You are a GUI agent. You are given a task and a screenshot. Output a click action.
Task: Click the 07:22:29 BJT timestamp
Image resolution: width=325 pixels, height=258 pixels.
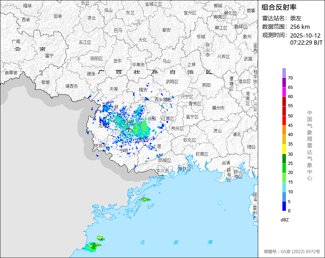[x=306, y=43]
